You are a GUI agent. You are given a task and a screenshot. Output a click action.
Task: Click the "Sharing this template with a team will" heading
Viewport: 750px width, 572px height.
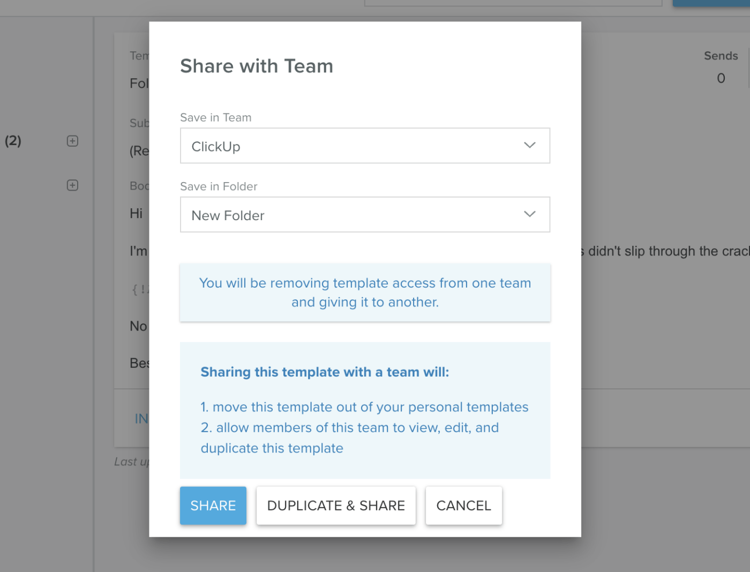pyautogui.click(x=325, y=372)
